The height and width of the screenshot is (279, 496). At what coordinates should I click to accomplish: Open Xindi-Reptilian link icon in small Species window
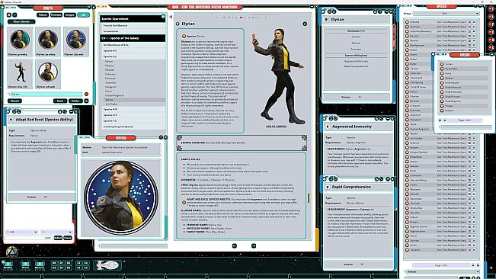coord(442,101)
